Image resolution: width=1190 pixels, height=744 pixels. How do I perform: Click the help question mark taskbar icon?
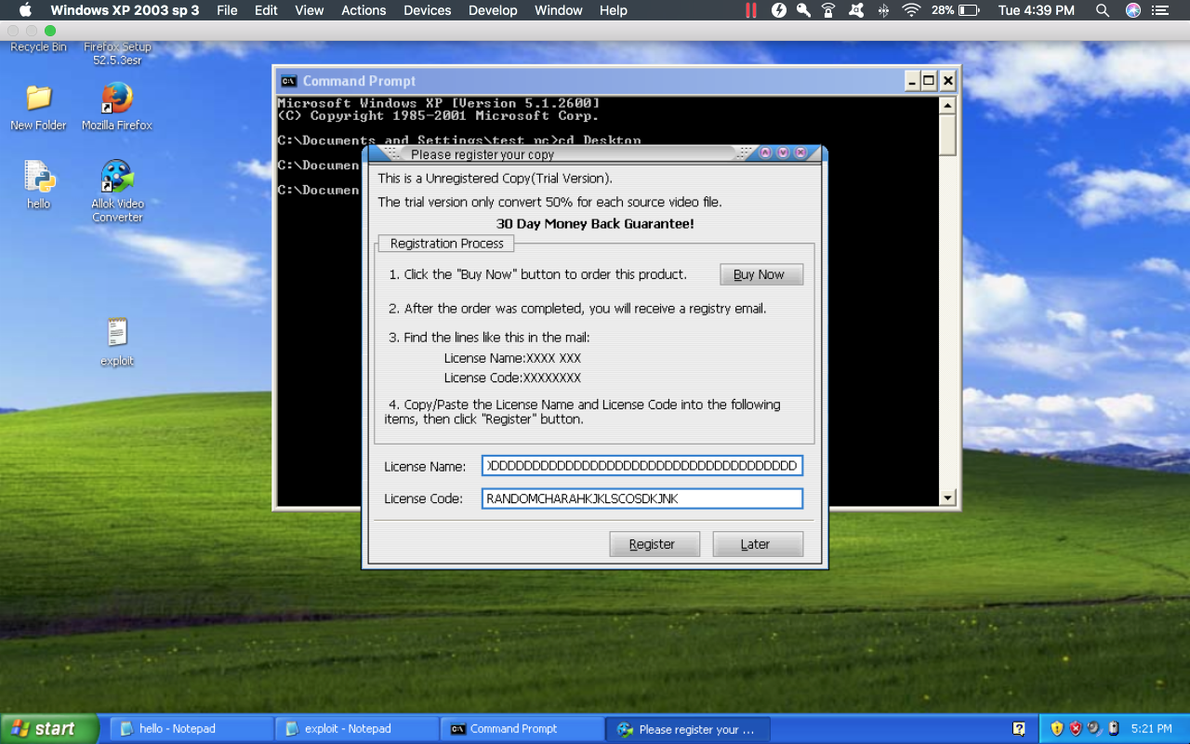(1019, 728)
